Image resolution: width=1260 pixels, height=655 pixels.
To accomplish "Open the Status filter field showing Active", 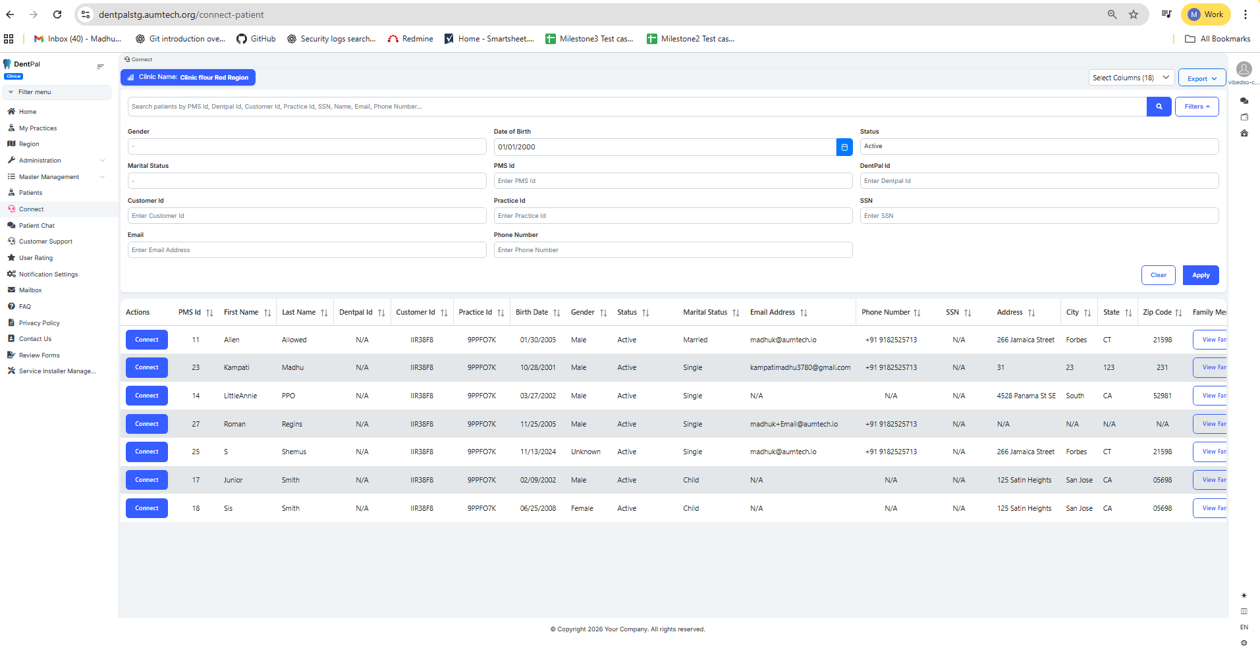I will pos(1039,147).
